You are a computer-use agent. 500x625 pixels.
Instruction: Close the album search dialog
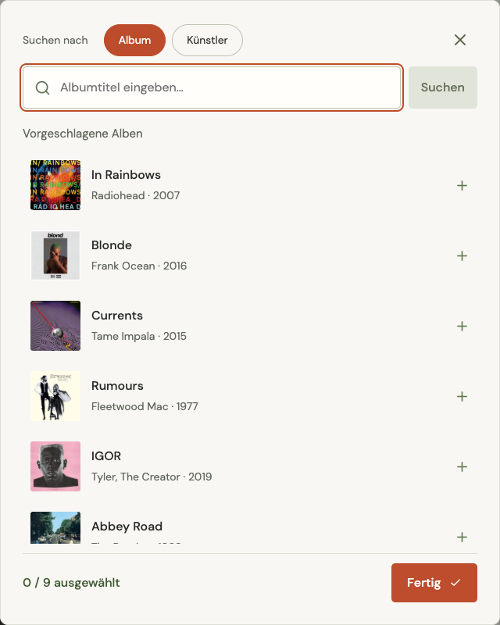tap(460, 40)
